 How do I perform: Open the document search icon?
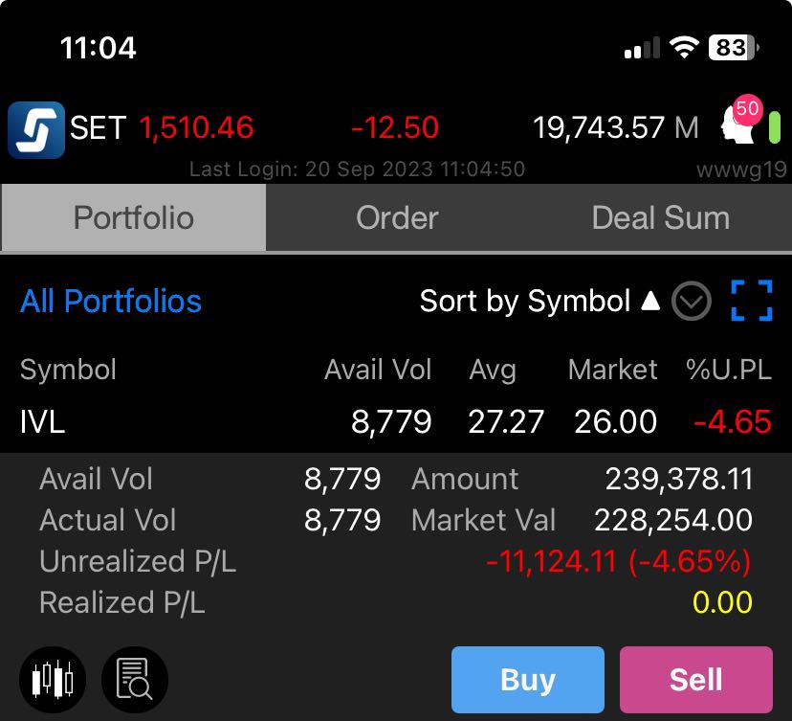[134, 680]
